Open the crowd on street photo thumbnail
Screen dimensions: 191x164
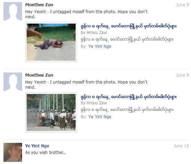(x=51, y=112)
